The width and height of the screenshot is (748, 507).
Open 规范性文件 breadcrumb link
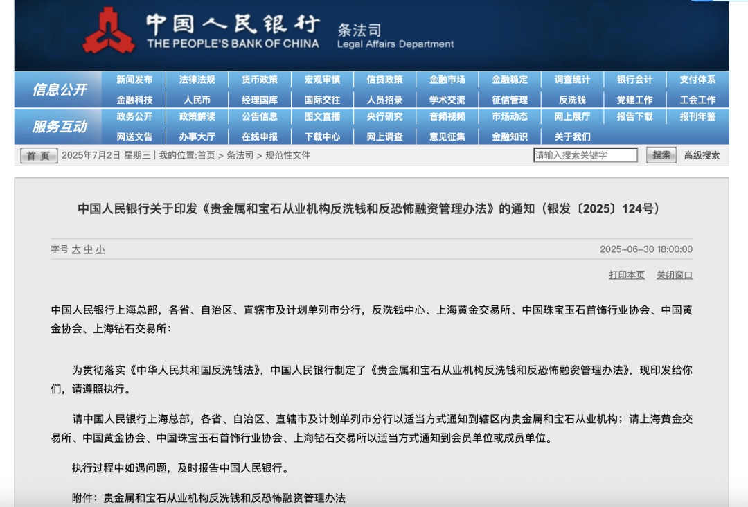pos(287,155)
